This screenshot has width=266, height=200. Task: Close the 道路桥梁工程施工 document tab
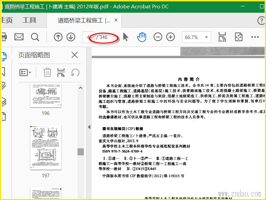click(x=116, y=20)
